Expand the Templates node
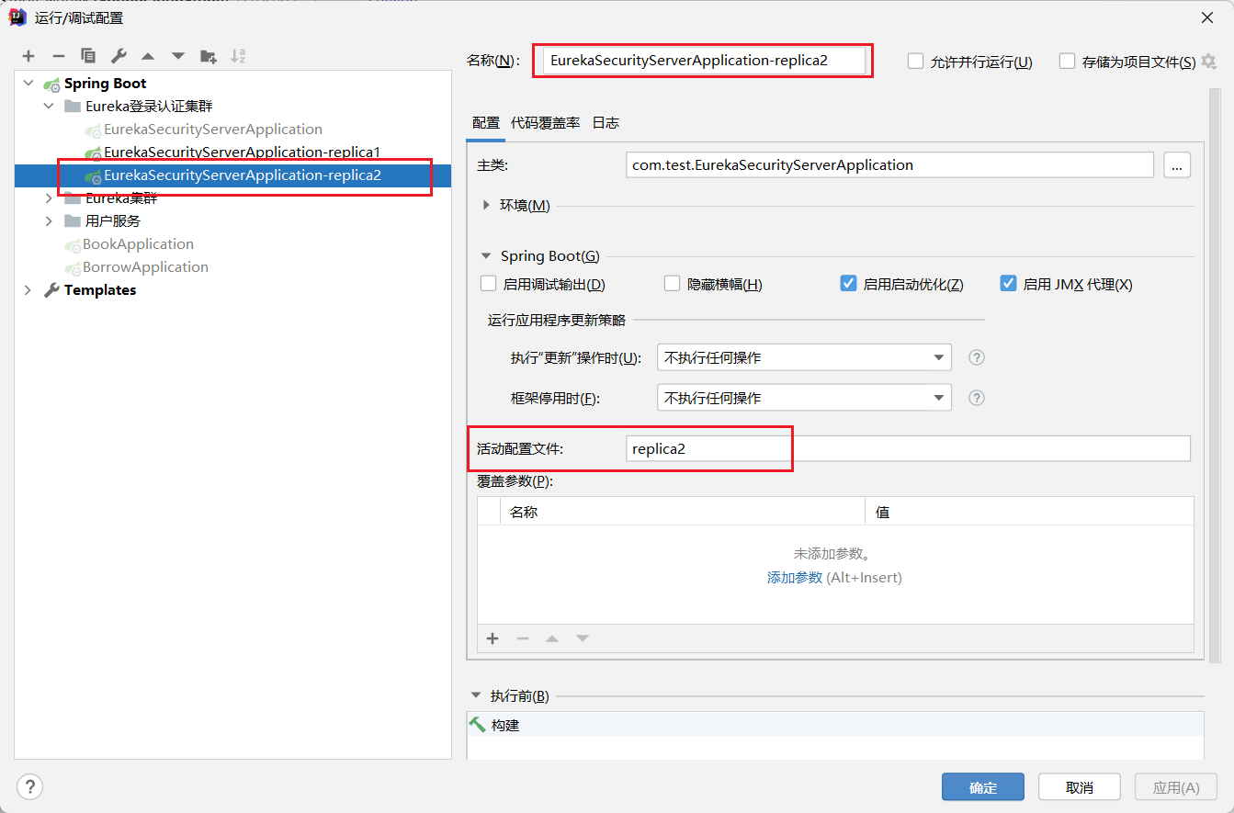The height and width of the screenshot is (813, 1234). coord(28,290)
